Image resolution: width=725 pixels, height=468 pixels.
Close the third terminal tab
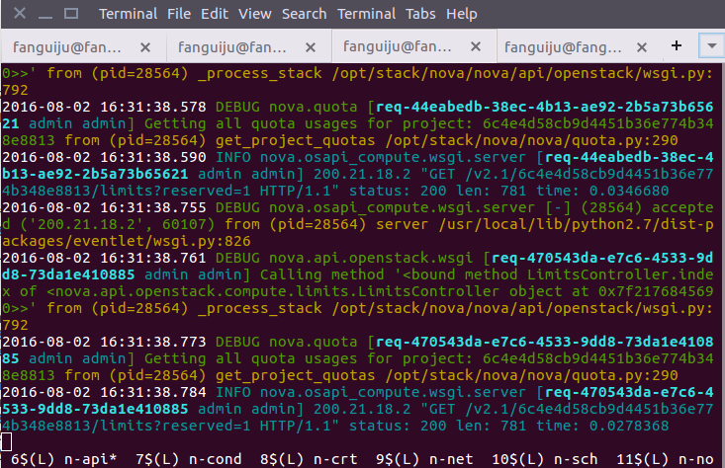point(476,46)
